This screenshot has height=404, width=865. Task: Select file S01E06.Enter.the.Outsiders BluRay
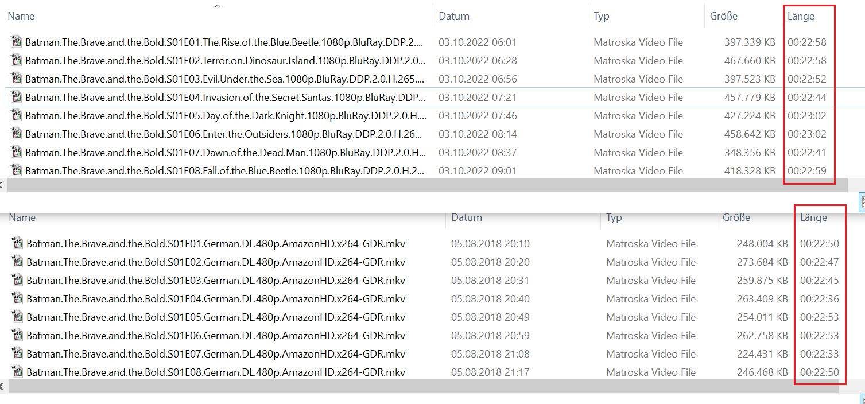tap(224, 134)
